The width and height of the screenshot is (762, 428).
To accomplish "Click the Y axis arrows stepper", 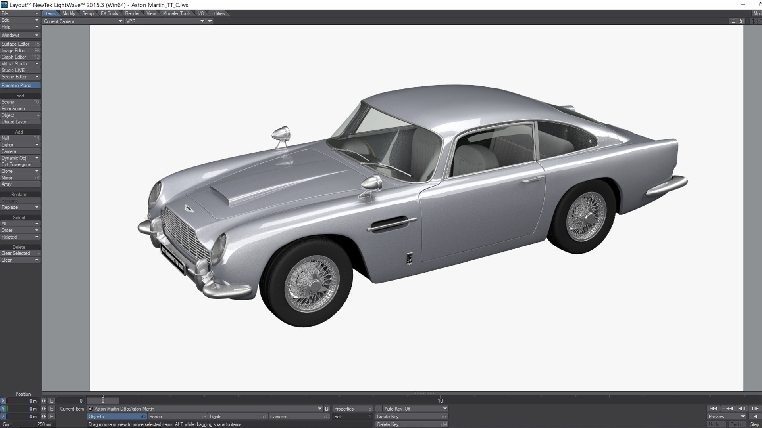I will [44, 409].
